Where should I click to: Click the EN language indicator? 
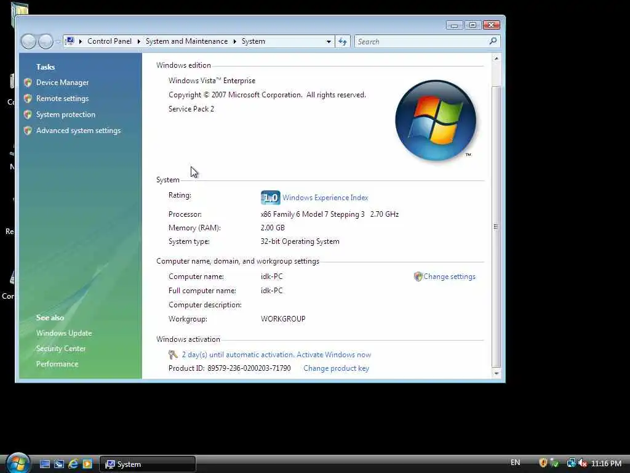pyautogui.click(x=515, y=463)
